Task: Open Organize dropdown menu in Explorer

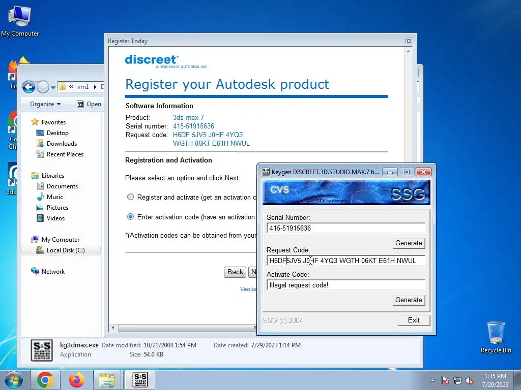Action: coord(45,104)
